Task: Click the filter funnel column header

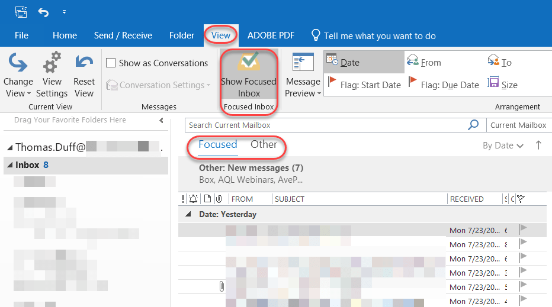Action: pyautogui.click(x=521, y=199)
